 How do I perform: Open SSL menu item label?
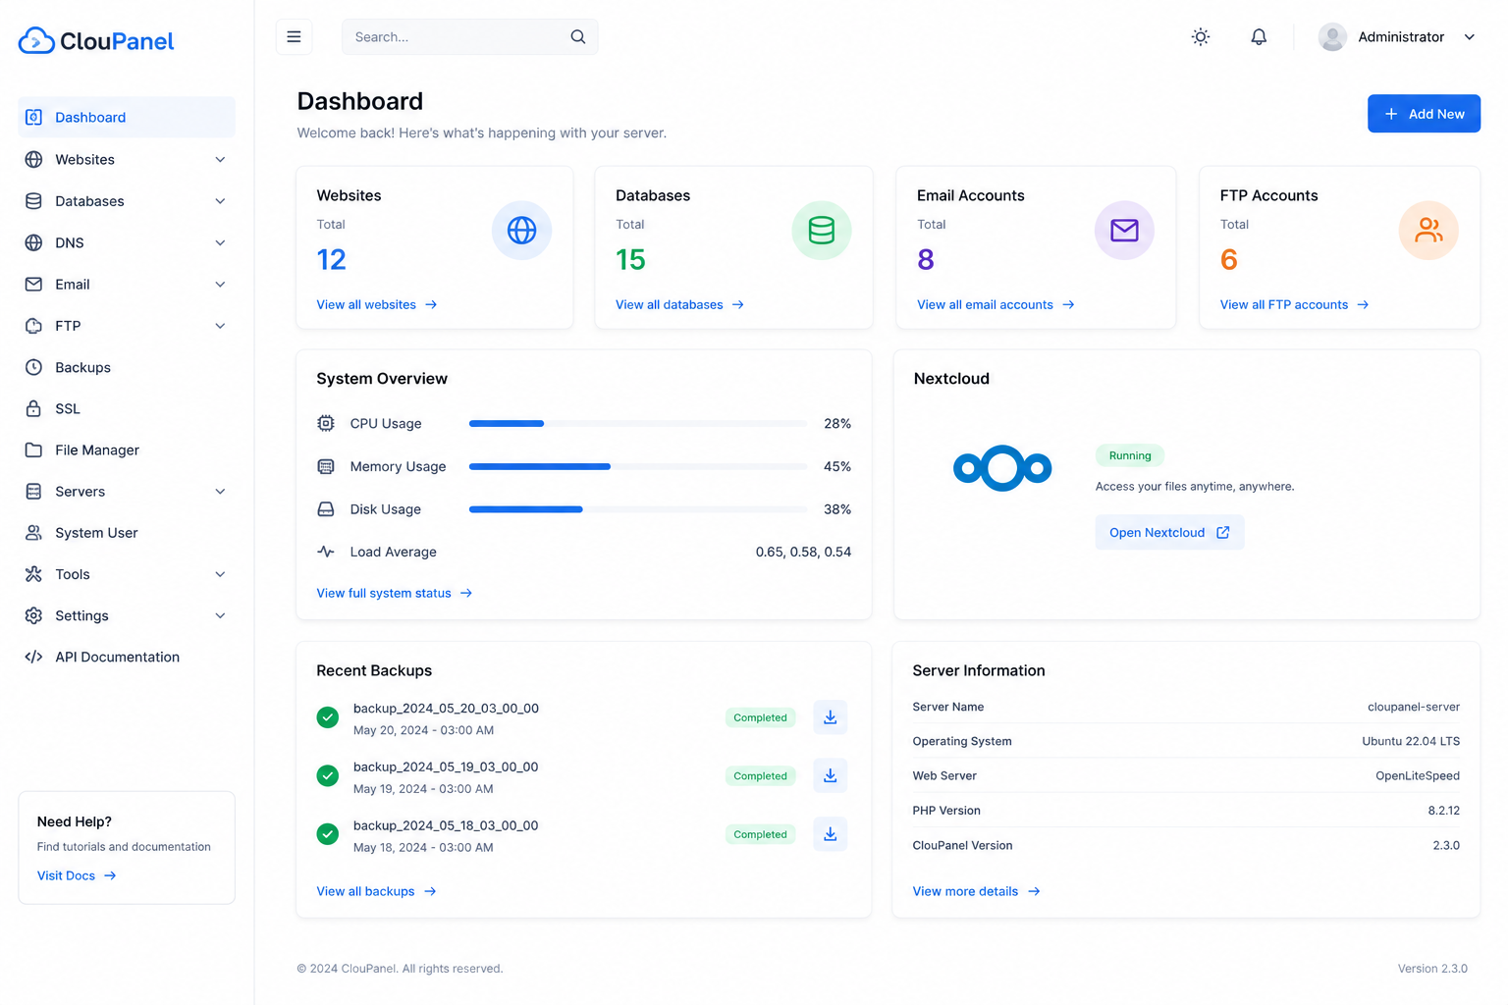tap(68, 408)
